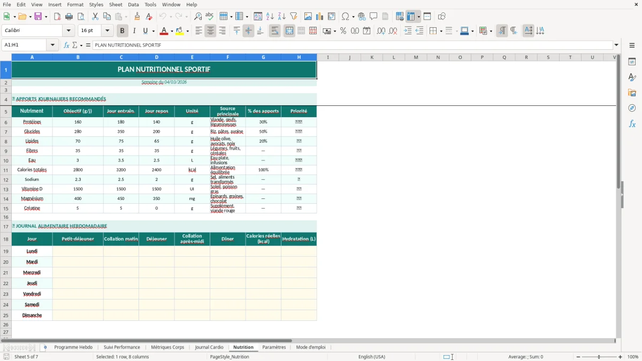This screenshot has width=642, height=361.
Task: Open the Font Size dropdown list
Action: [x=107, y=31]
